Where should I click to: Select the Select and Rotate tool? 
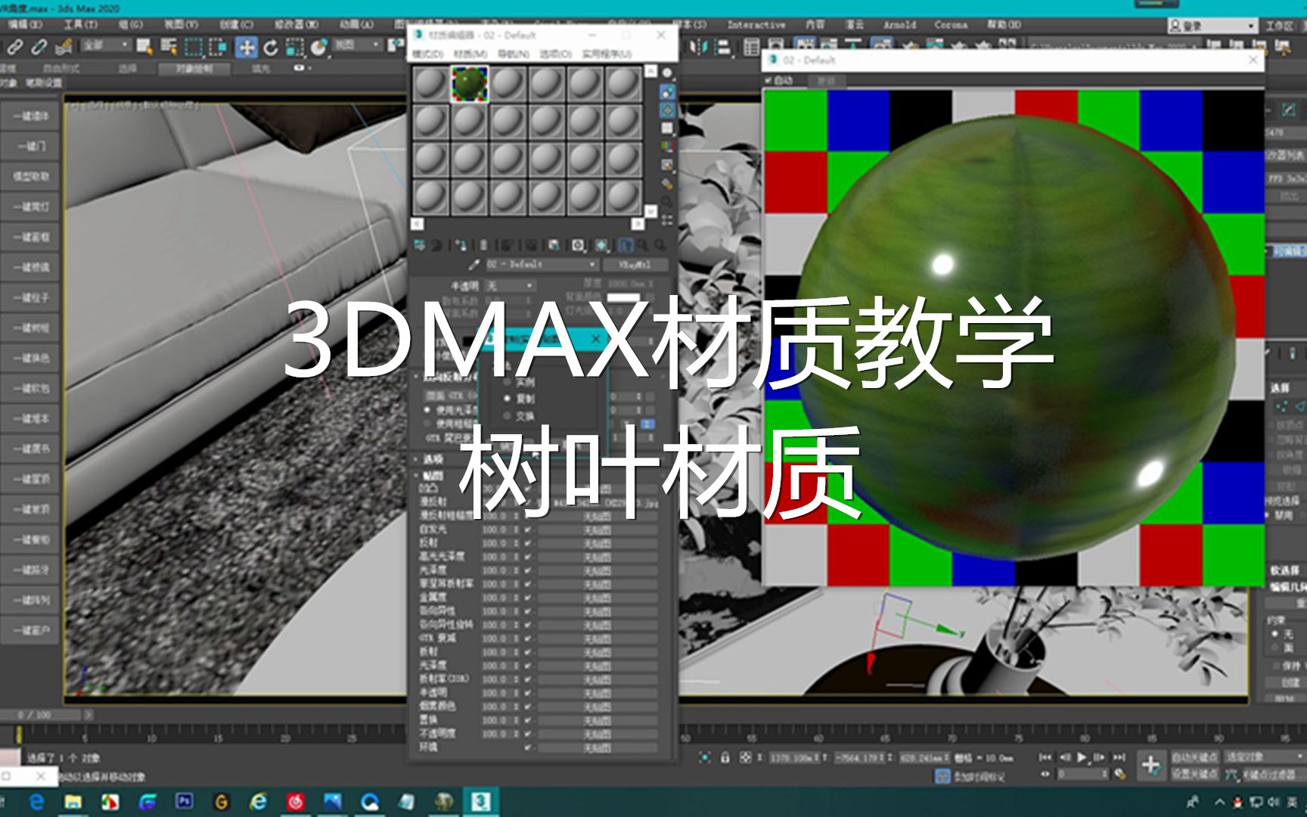(x=271, y=47)
